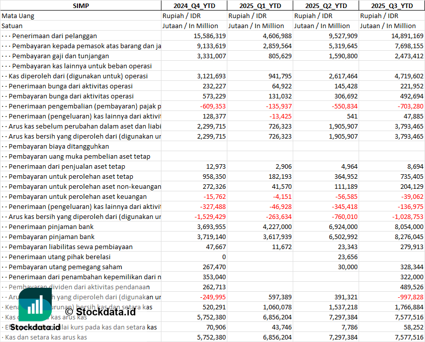
Task: Select red value -1,529,429
Action: click(x=210, y=217)
